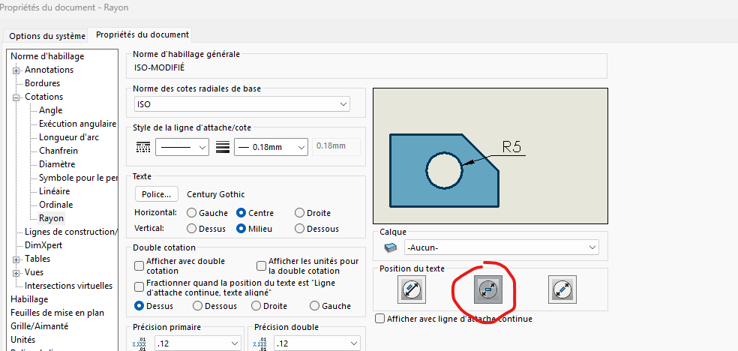Enable Afficher avec ligne d'attache continue
Image resolution: width=738 pixels, height=351 pixels.
(x=379, y=319)
